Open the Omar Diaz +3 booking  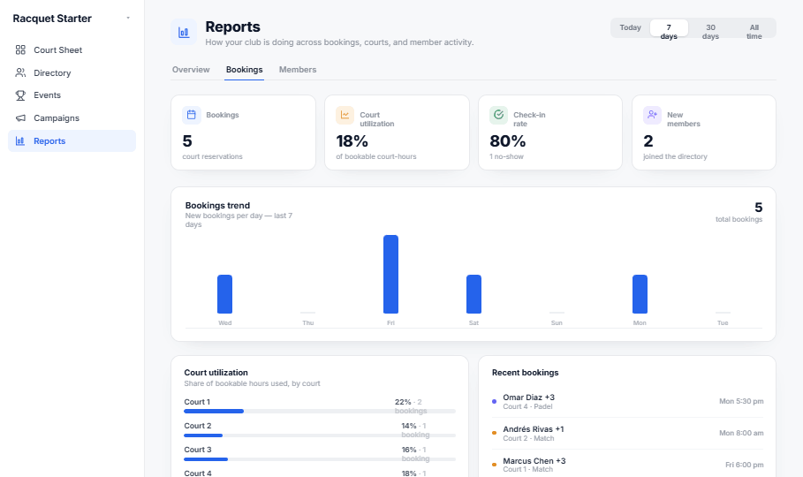pyautogui.click(x=627, y=402)
